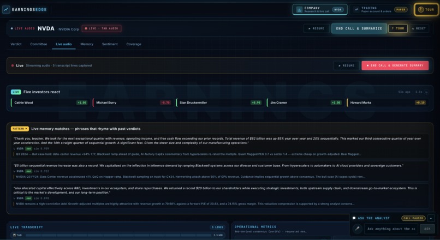
Task: Click the refresh icon in Five investors react
Action: (426, 92)
